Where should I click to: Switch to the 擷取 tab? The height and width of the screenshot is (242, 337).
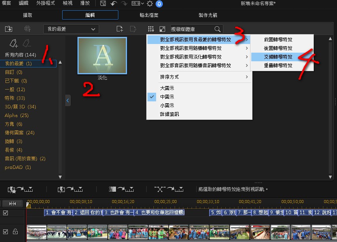pyautogui.click(x=28, y=15)
